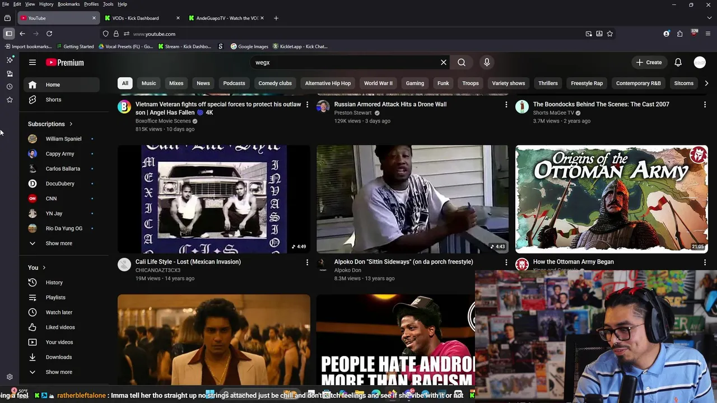
Task: Play Cali Life Style Lost thumbnail
Action: 214,199
